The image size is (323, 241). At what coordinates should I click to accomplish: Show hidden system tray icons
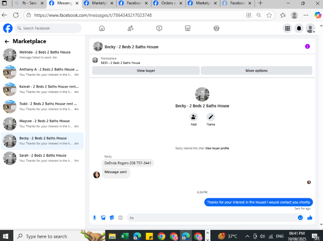(x=248, y=236)
